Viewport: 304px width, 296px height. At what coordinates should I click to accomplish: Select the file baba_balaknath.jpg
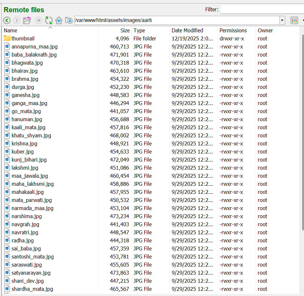click(x=34, y=55)
